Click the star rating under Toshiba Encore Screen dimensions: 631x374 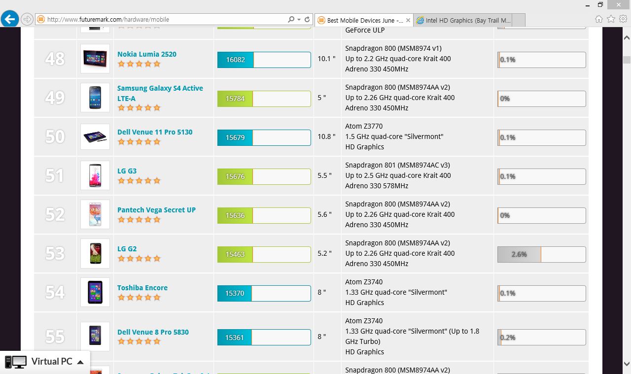pos(139,298)
